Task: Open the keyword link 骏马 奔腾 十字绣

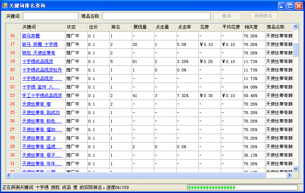Action: 40,44
